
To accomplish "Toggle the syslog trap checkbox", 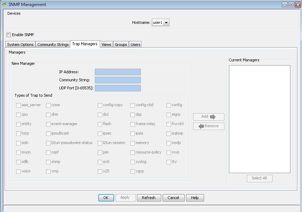I will point(132,162).
